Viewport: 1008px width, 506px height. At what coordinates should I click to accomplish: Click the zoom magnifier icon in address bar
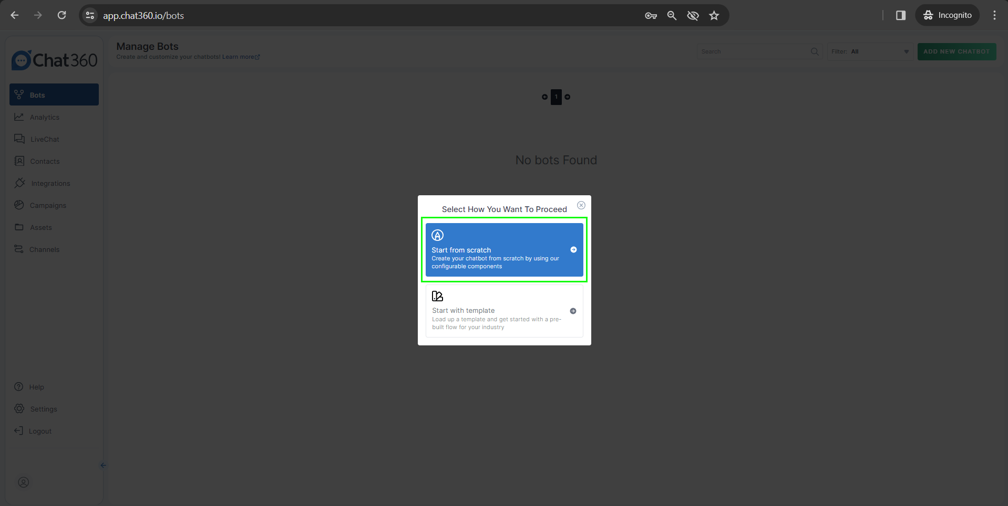pyautogui.click(x=672, y=16)
